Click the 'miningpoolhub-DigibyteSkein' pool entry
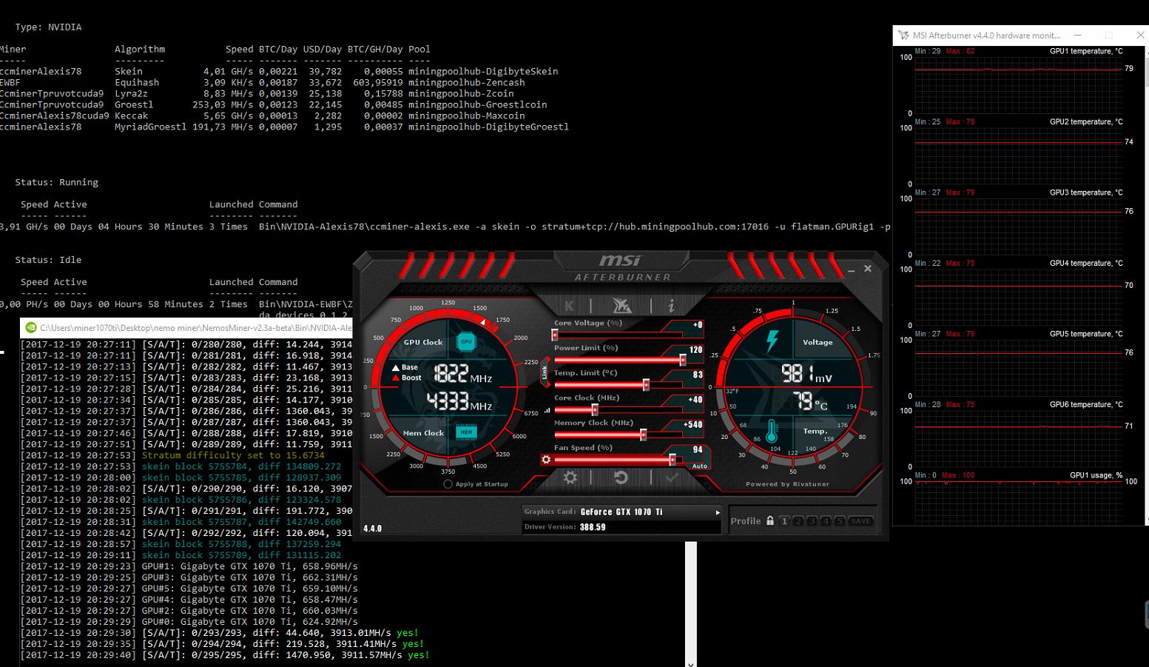 pyautogui.click(x=483, y=71)
